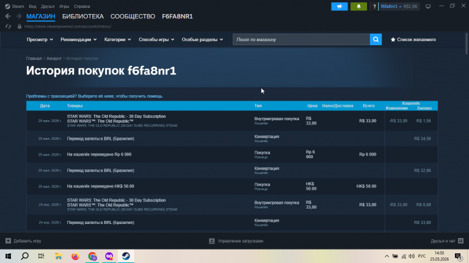
Task: Click the store page URL address
Action: click(68, 26)
